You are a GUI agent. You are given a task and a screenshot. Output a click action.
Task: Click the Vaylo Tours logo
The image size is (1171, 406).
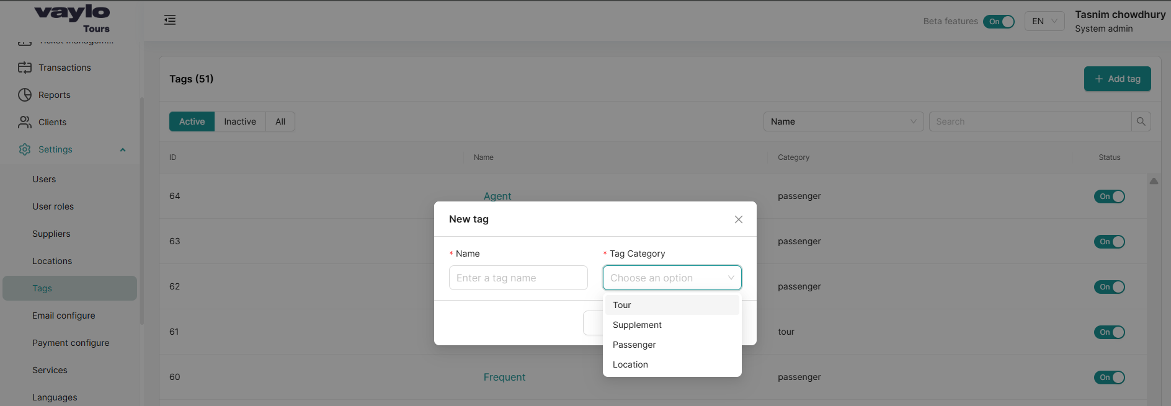tap(73, 19)
